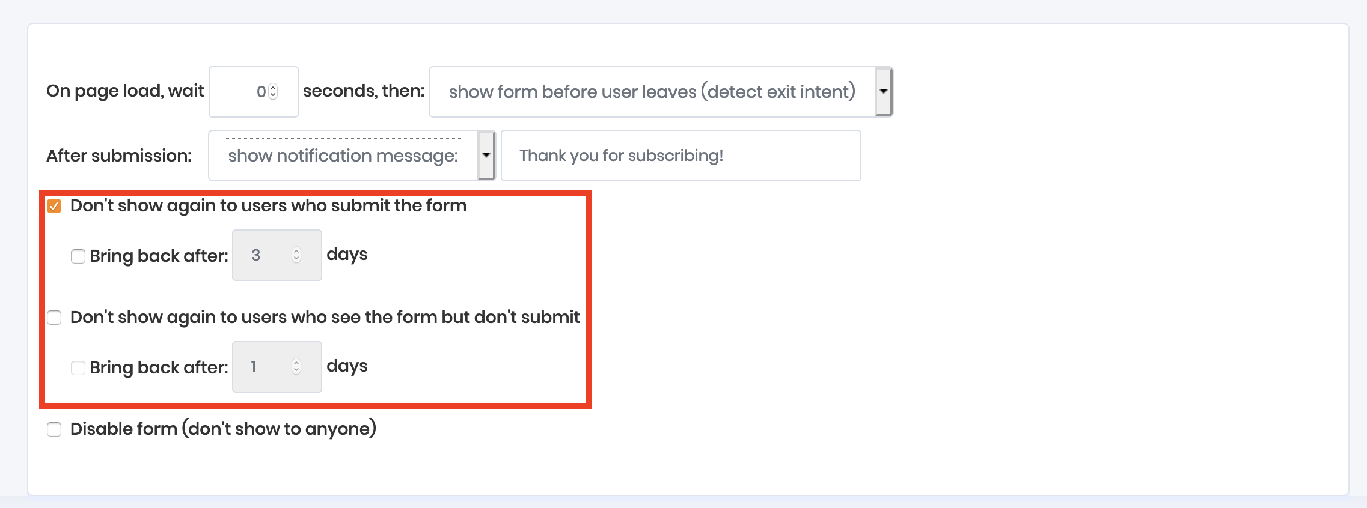Enable the "Bring back after" checkbox beside 3 days
Image resolution: width=1367 pixels, height=508 pixels.
[78, 256]
